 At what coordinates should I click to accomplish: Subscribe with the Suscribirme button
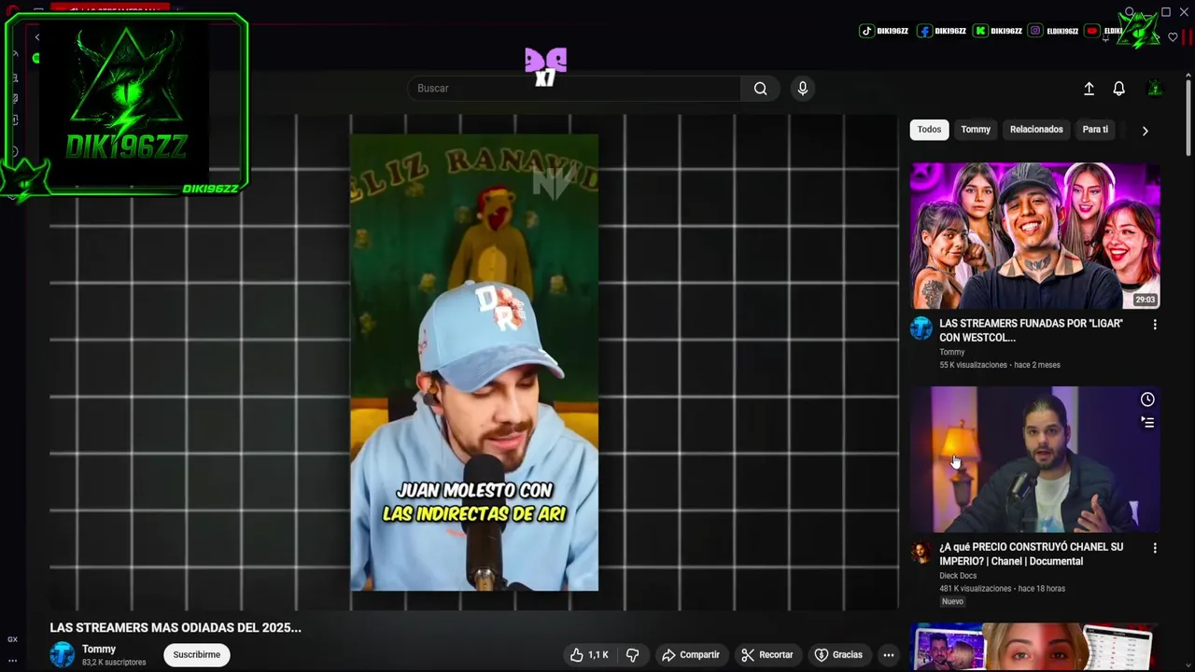(x=197, y=655)
